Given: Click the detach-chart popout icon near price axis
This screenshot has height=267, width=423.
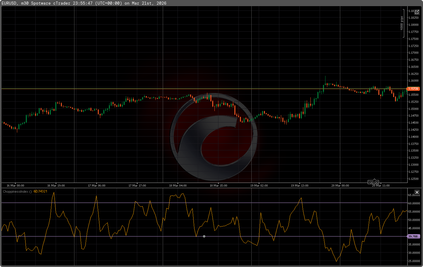Looking at the screenshot, I should click(x=417, y=12).
